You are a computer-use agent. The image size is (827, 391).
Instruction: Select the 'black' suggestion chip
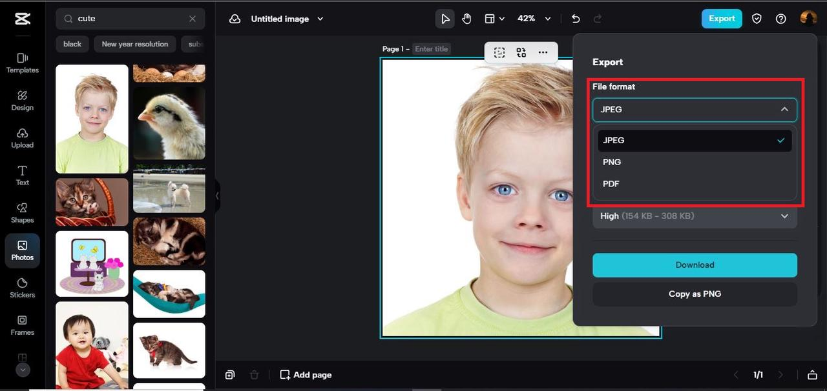point(72,44)
